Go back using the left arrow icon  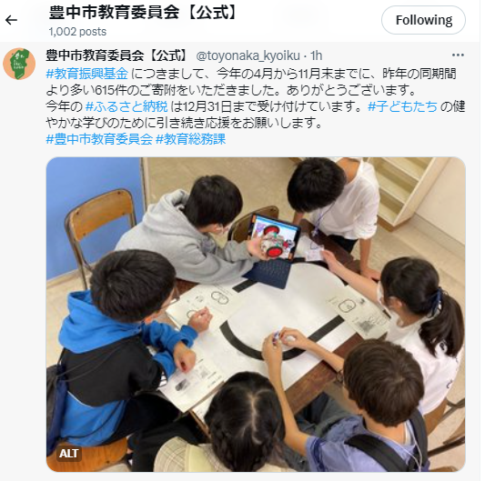pyautogui.click(x=12, y=20)
